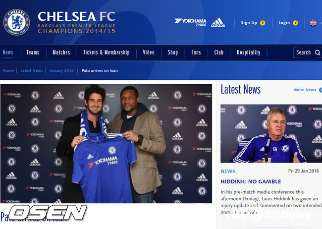Click the magnifying glass search icon
The width and height of the screenshot is (322, 229).
click(318, 53)
